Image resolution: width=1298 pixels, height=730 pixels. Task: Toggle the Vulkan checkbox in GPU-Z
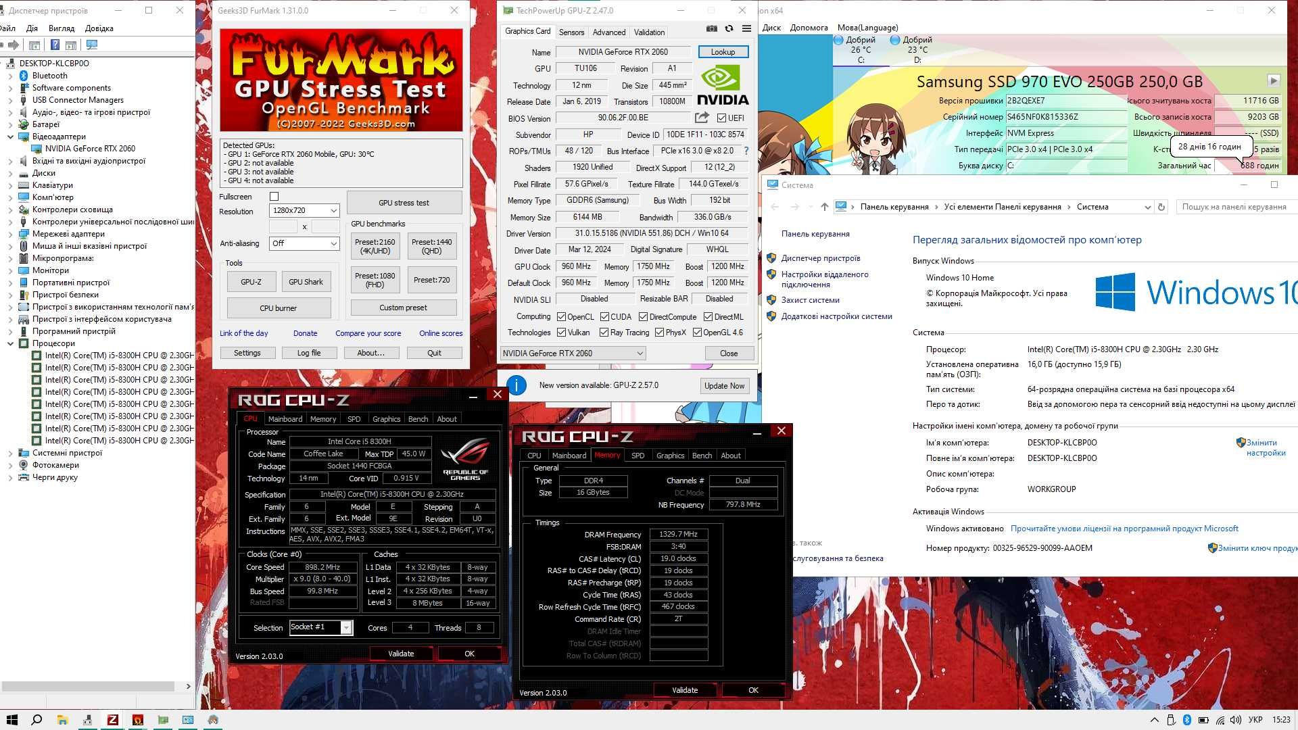coord(561,333)
